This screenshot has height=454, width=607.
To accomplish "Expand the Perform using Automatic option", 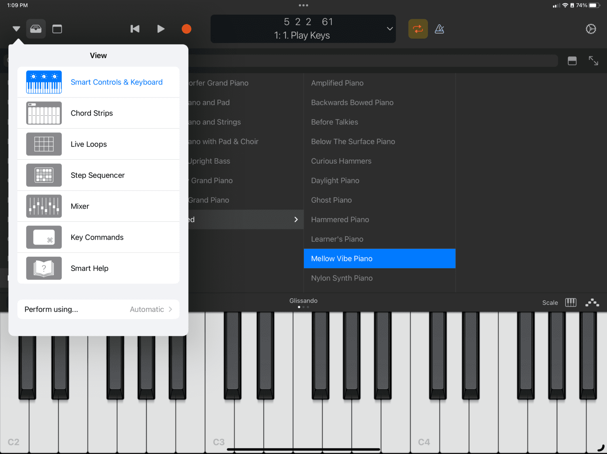I will coord(98,309).
